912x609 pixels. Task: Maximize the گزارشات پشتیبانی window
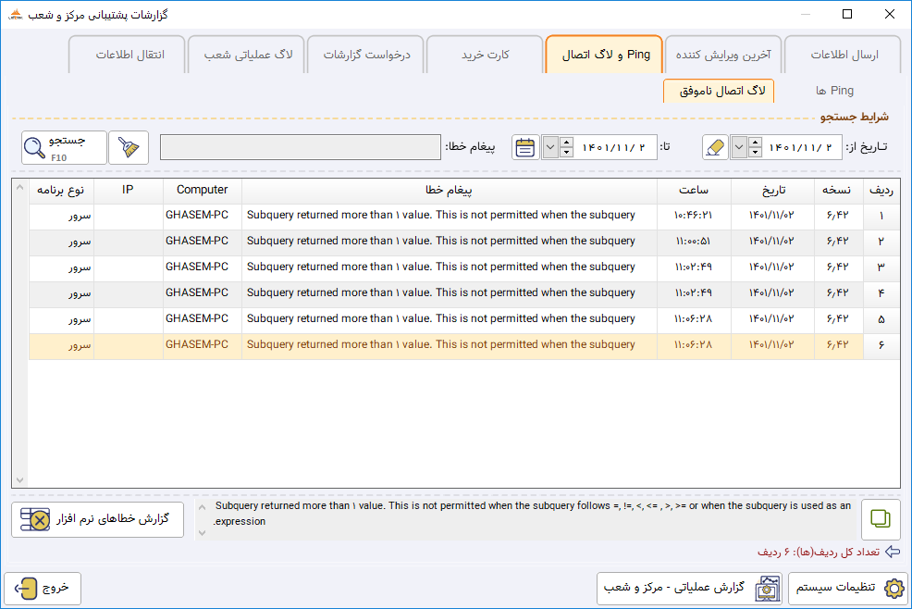847,15
